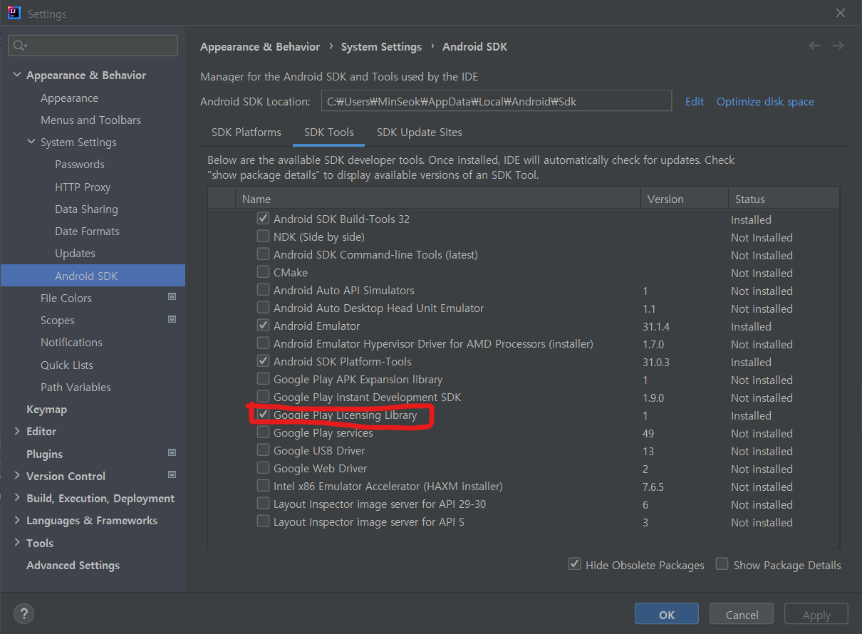Image resolution: width=862 pixels, height=634 pixels.
Task: Select HTTP Proxy in the settings tree
Action: pyautogui.click(x=83, y=187)
